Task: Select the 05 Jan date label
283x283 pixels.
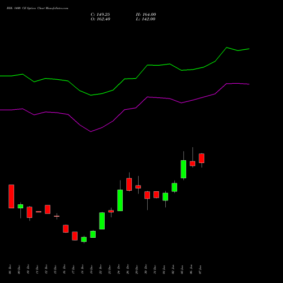Action: coord(182,269)
